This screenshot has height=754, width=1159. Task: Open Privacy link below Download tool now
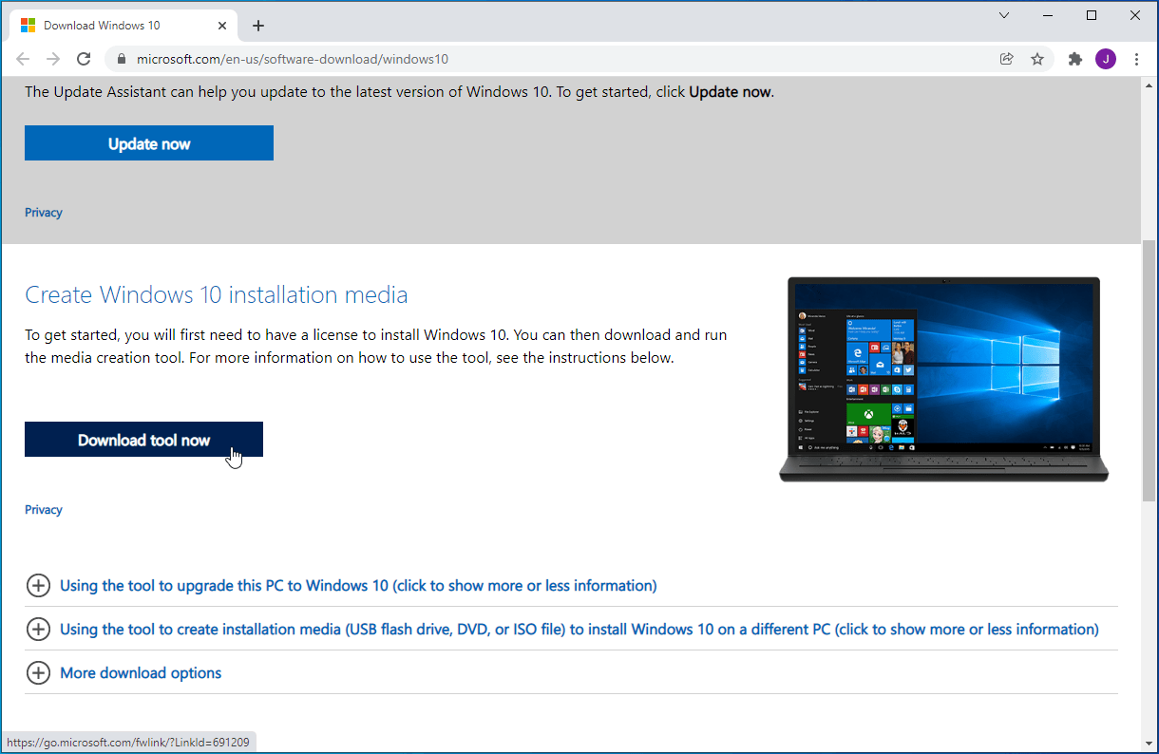click(x=44, y=510)
